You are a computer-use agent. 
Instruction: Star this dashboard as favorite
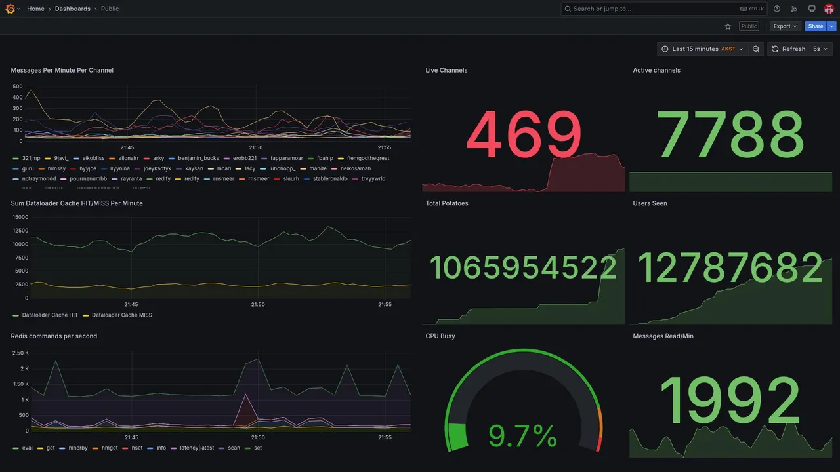coord(728,26)
